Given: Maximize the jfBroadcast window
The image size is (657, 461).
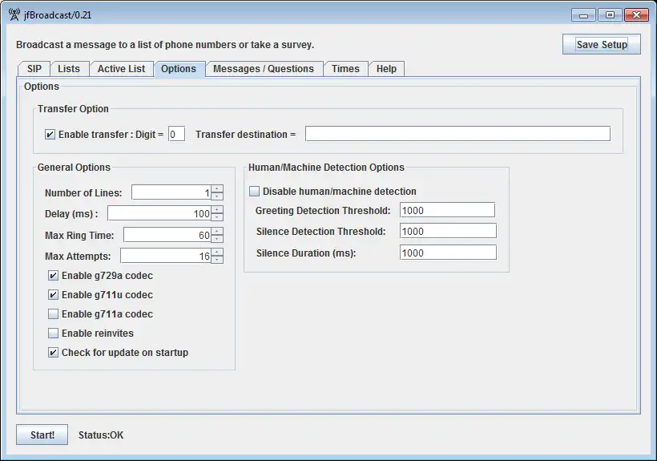Looking at the screenshot, I should point(610,15).
